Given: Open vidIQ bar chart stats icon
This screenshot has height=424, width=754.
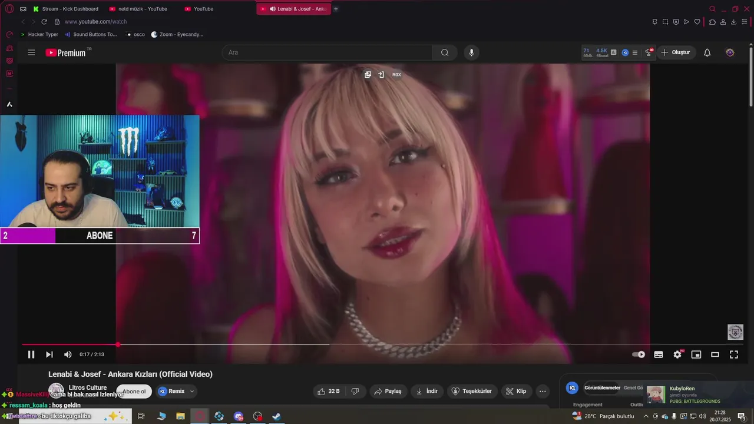Looking at the screenshot, I should (x=614, y=52).
